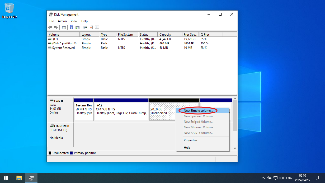This screenshot has width=325, height=183.
Task: Select the System Reserved volume row
Action: click(x=63, y=48)
